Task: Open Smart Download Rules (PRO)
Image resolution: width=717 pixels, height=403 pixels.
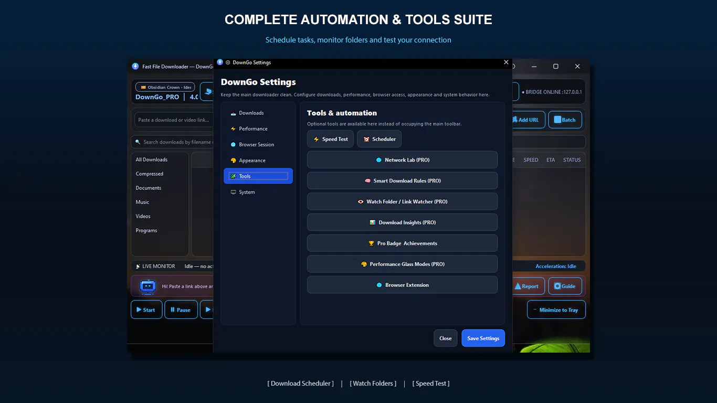Action: (402, 181)
